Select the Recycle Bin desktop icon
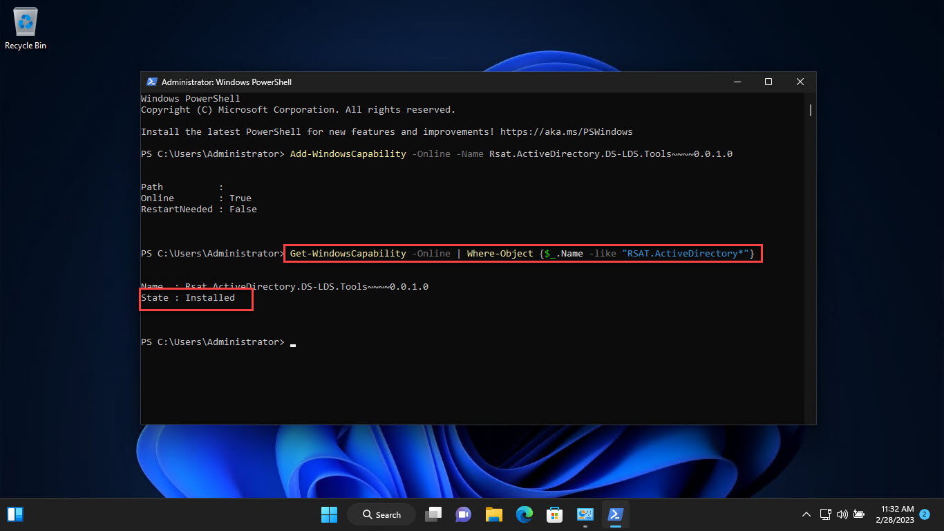944x531 pixels. [25, 22]
